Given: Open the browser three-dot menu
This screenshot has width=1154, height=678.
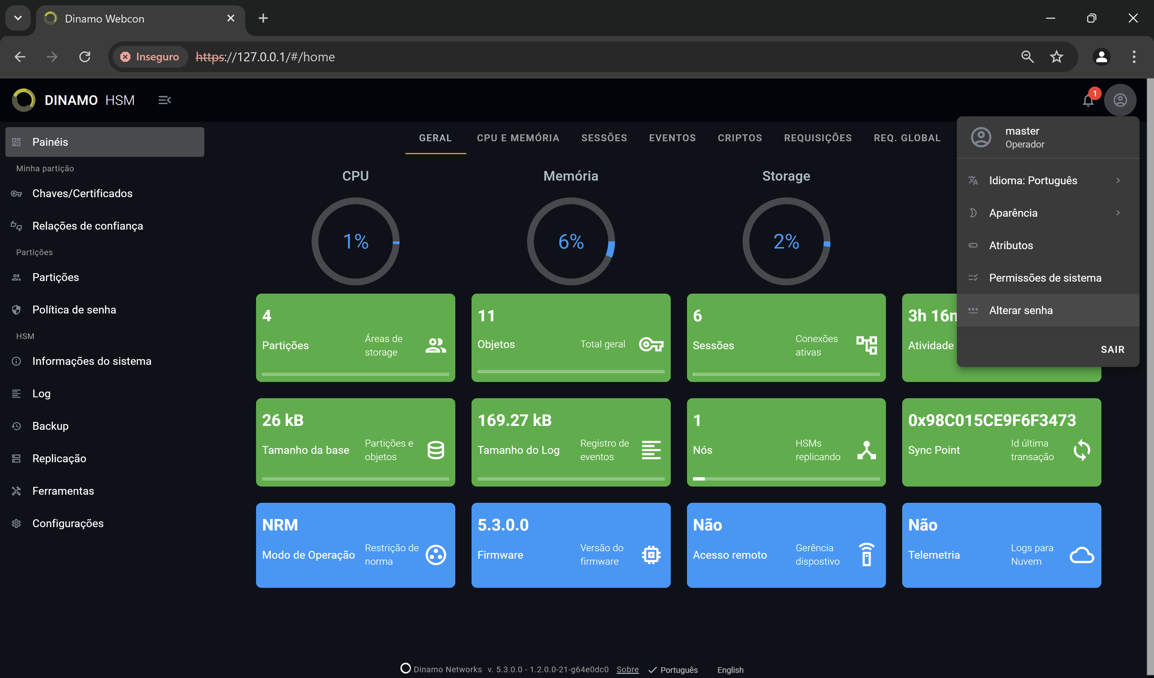Looking at the screenshot, I should point(1133,57).
